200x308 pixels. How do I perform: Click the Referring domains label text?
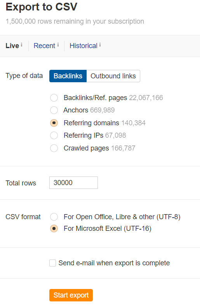[x=91, y=123]
